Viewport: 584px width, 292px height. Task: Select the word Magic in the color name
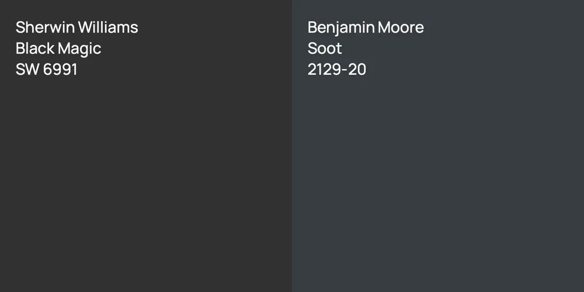[x=79, y=48]
